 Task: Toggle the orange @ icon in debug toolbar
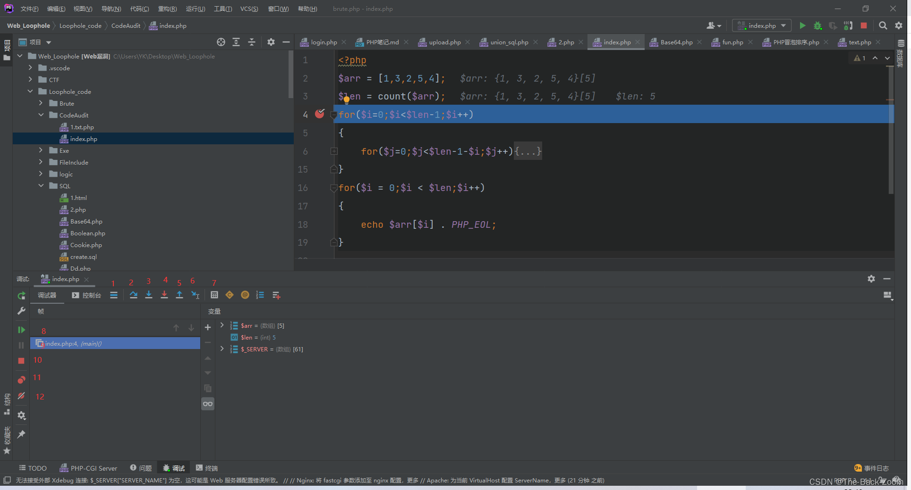point(245,295)
